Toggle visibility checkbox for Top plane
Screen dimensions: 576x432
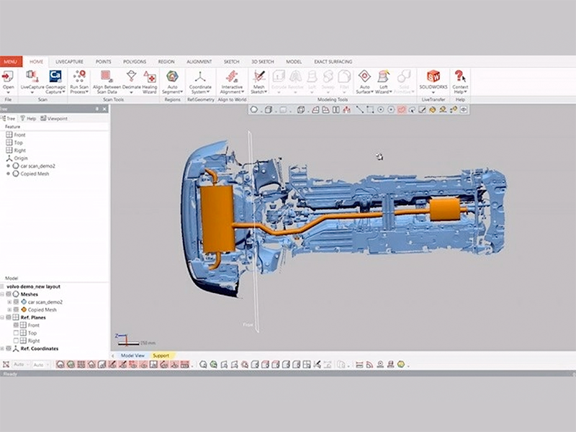(x=16, y=333)
